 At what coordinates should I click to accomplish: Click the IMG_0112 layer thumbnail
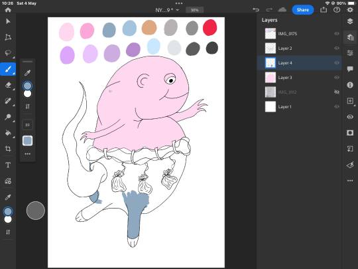point(270,92)
